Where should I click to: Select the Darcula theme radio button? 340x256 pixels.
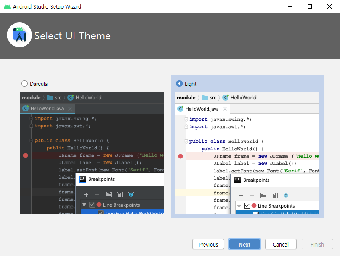coord(24,83)
